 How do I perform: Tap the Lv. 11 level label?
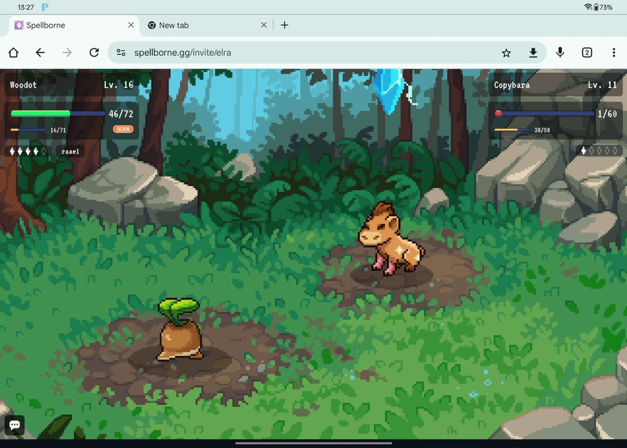pyautogui.click(x=602, y=85)
